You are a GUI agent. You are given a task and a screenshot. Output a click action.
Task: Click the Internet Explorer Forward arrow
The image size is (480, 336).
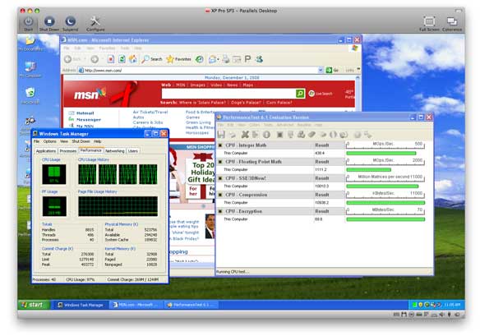(x=95, y=59)
